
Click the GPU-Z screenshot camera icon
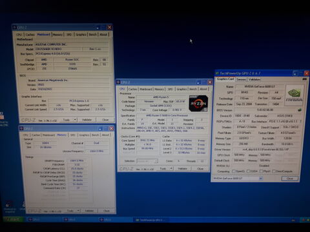coord(304,79)
